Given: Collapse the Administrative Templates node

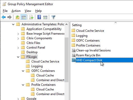Looking at the screenshot, I should [x=13, y=25].
